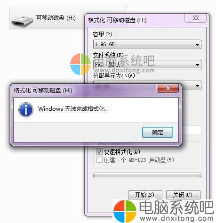Click the Windows 无法完成格式化 message text
Viewport: 216px width, 223px height.
tap(73, 109)
